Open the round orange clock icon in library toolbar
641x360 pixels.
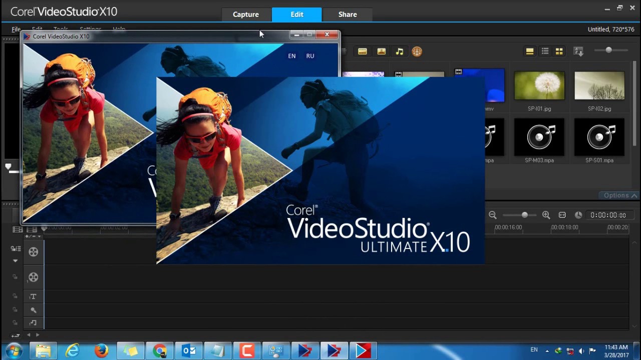tap(417, 51)
